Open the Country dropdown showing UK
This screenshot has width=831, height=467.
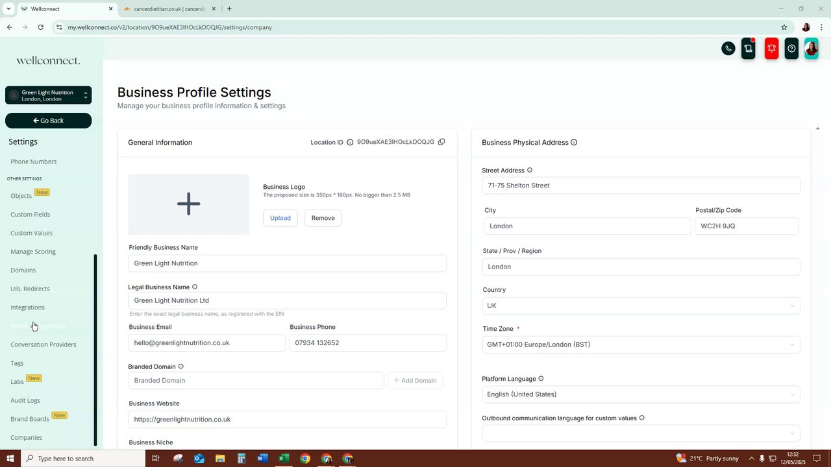coord(641,305)
